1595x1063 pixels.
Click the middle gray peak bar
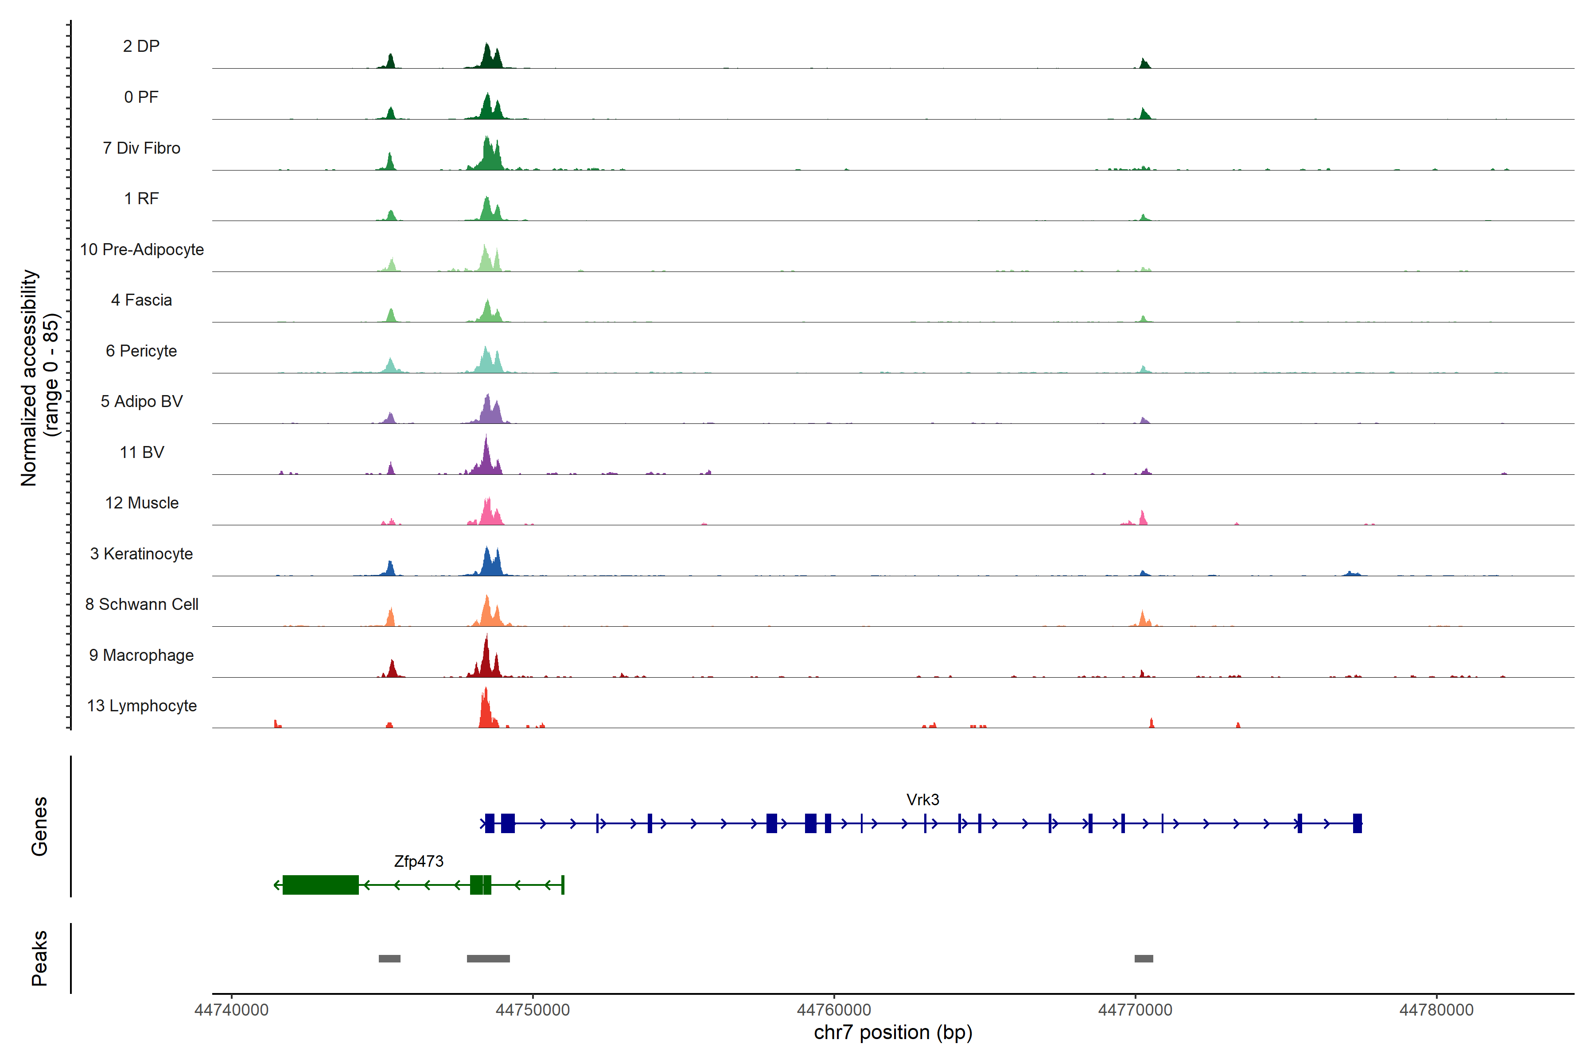[488, 958]
